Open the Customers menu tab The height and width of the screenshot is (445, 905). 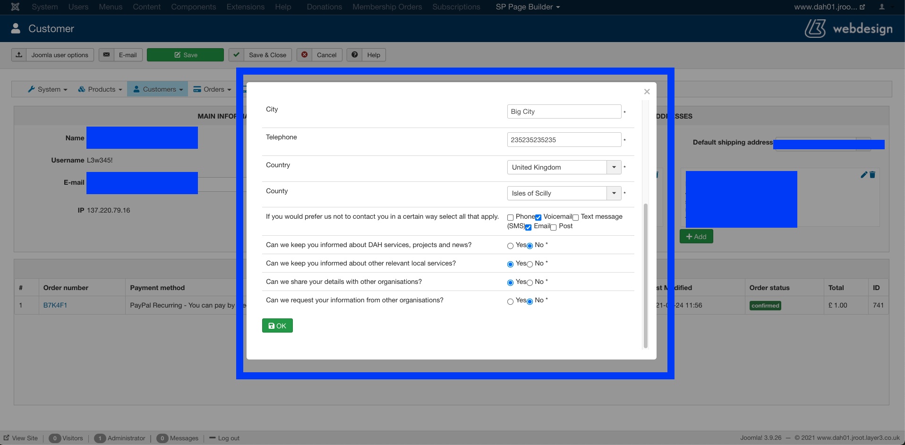point(158,89)
